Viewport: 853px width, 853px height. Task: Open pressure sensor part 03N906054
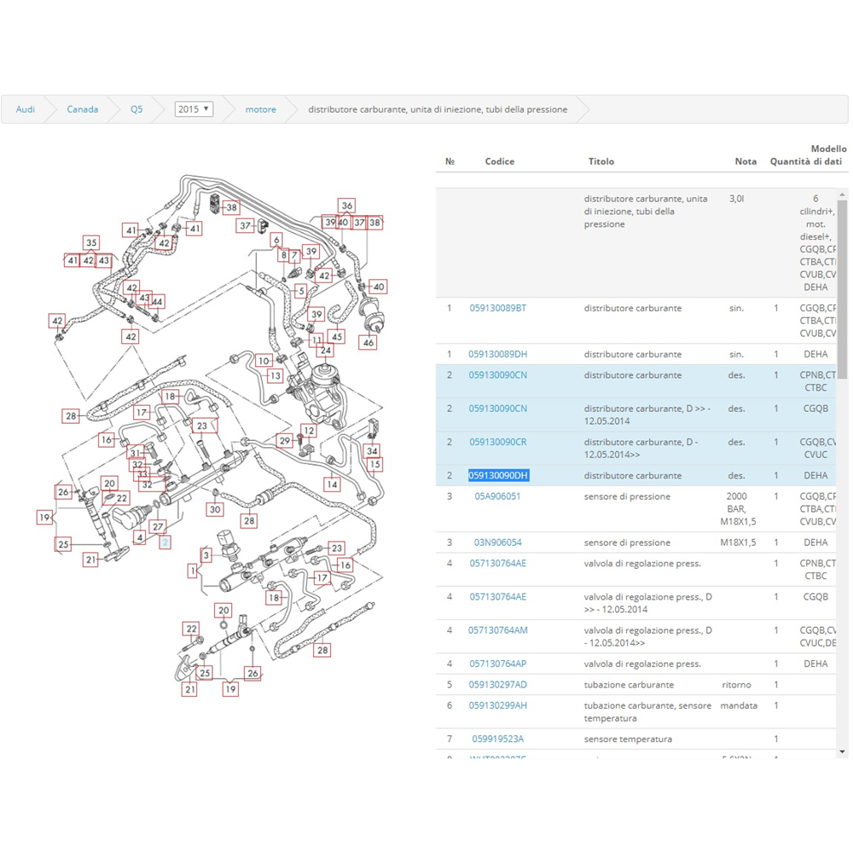pyautogui.click(x=497, y=543)
